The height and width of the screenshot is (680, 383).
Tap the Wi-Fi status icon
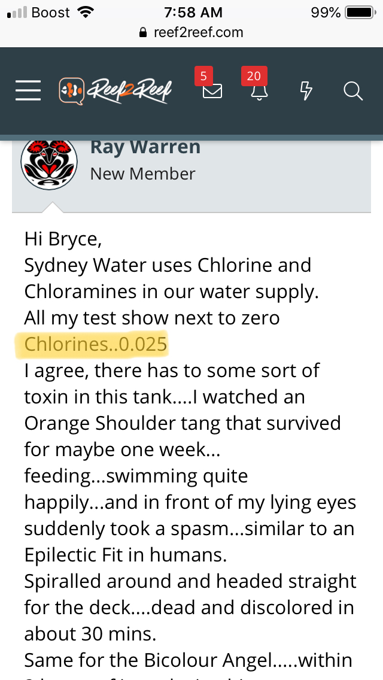(x=86, y=12)
